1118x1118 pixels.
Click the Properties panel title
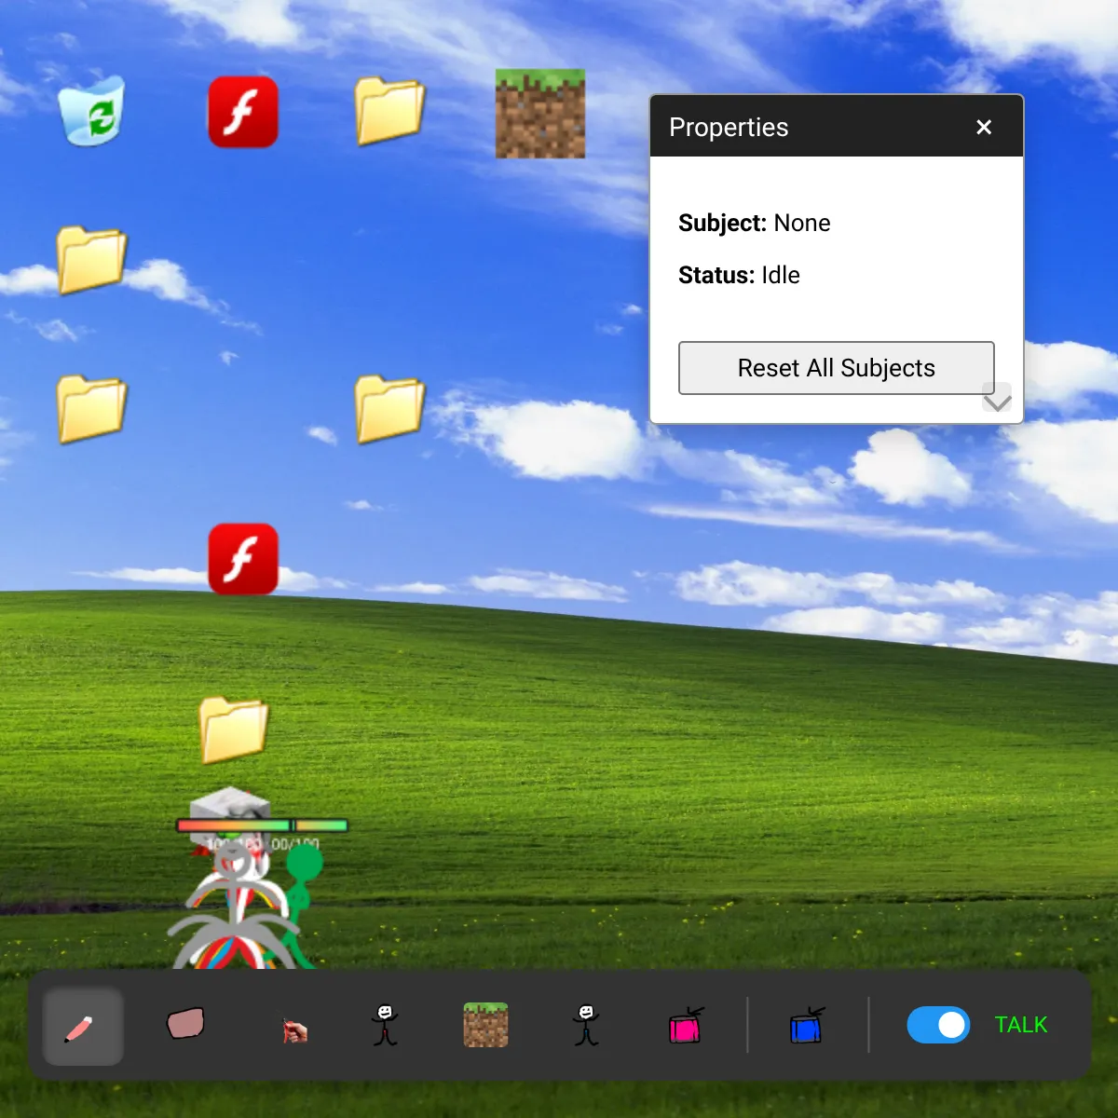[729, 127]
